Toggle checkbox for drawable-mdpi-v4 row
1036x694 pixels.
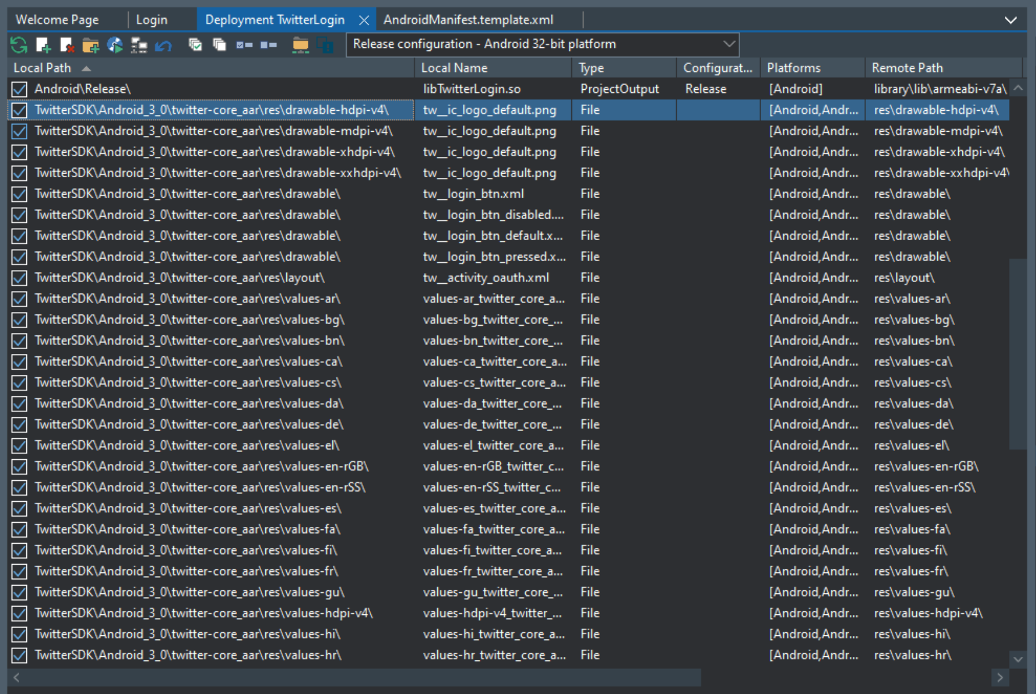19,131
